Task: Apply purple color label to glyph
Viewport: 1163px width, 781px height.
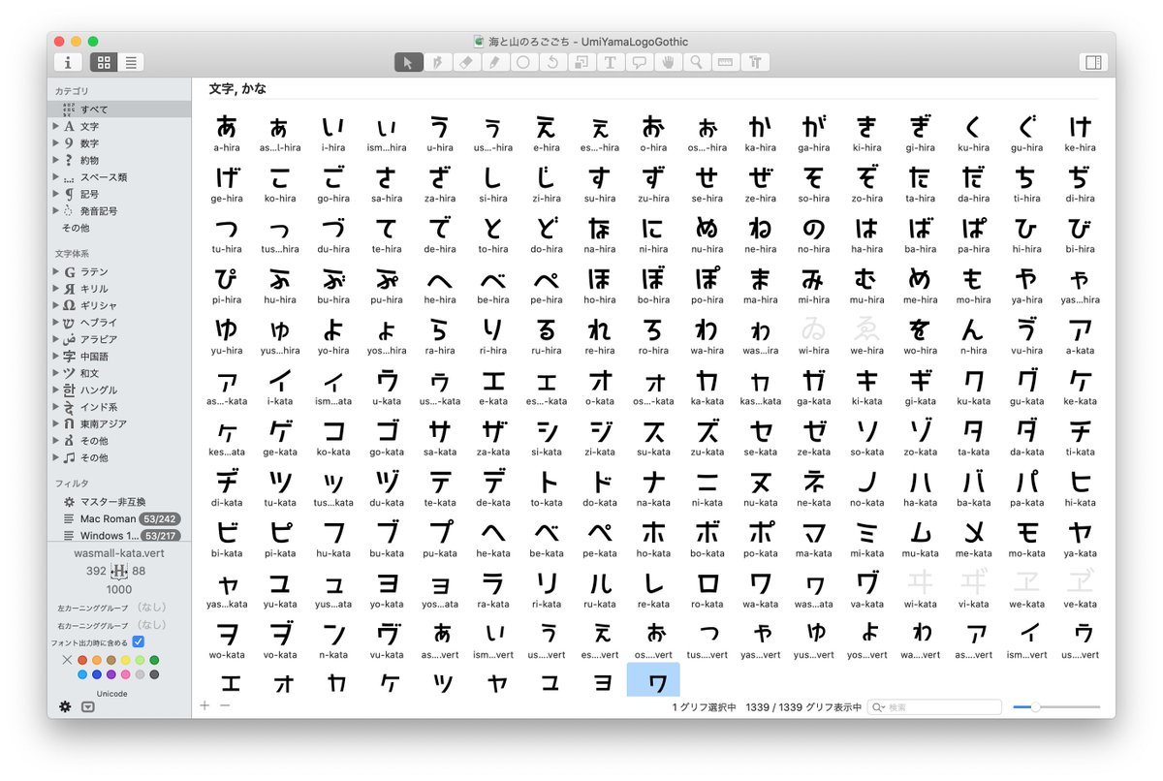Action: click(x=111, y=674)
